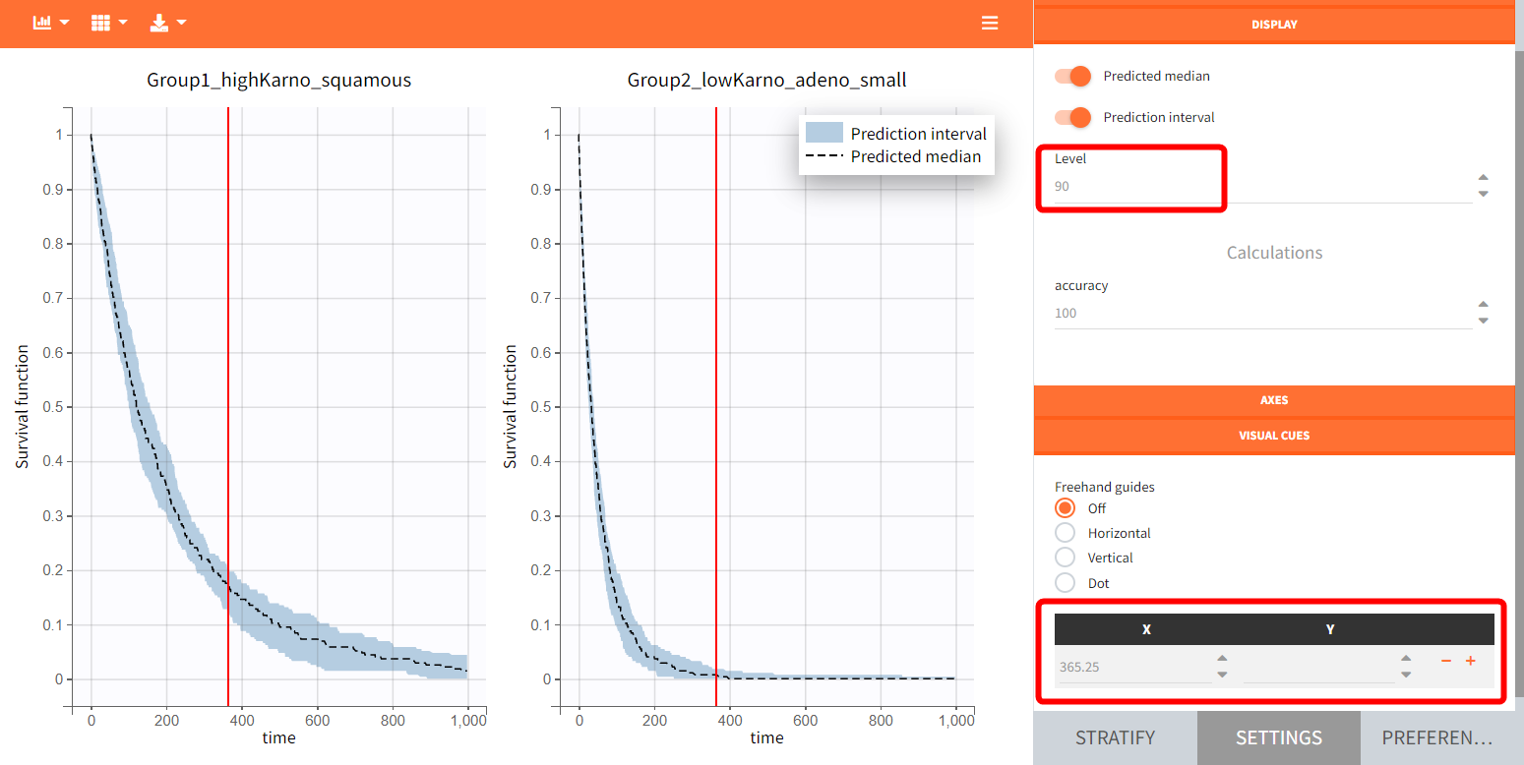
Task: Increase X guide value with up arrow
Action: tap(1222, 659)
